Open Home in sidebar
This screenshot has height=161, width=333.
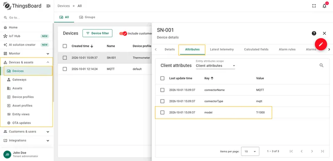click(26, 27)
